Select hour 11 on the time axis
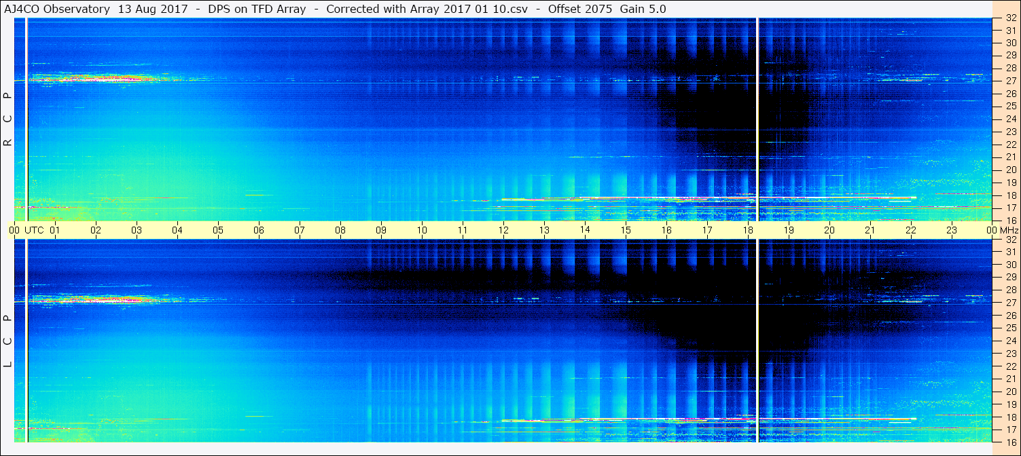This screenshot has height=456, width=1021. point(463,230)
